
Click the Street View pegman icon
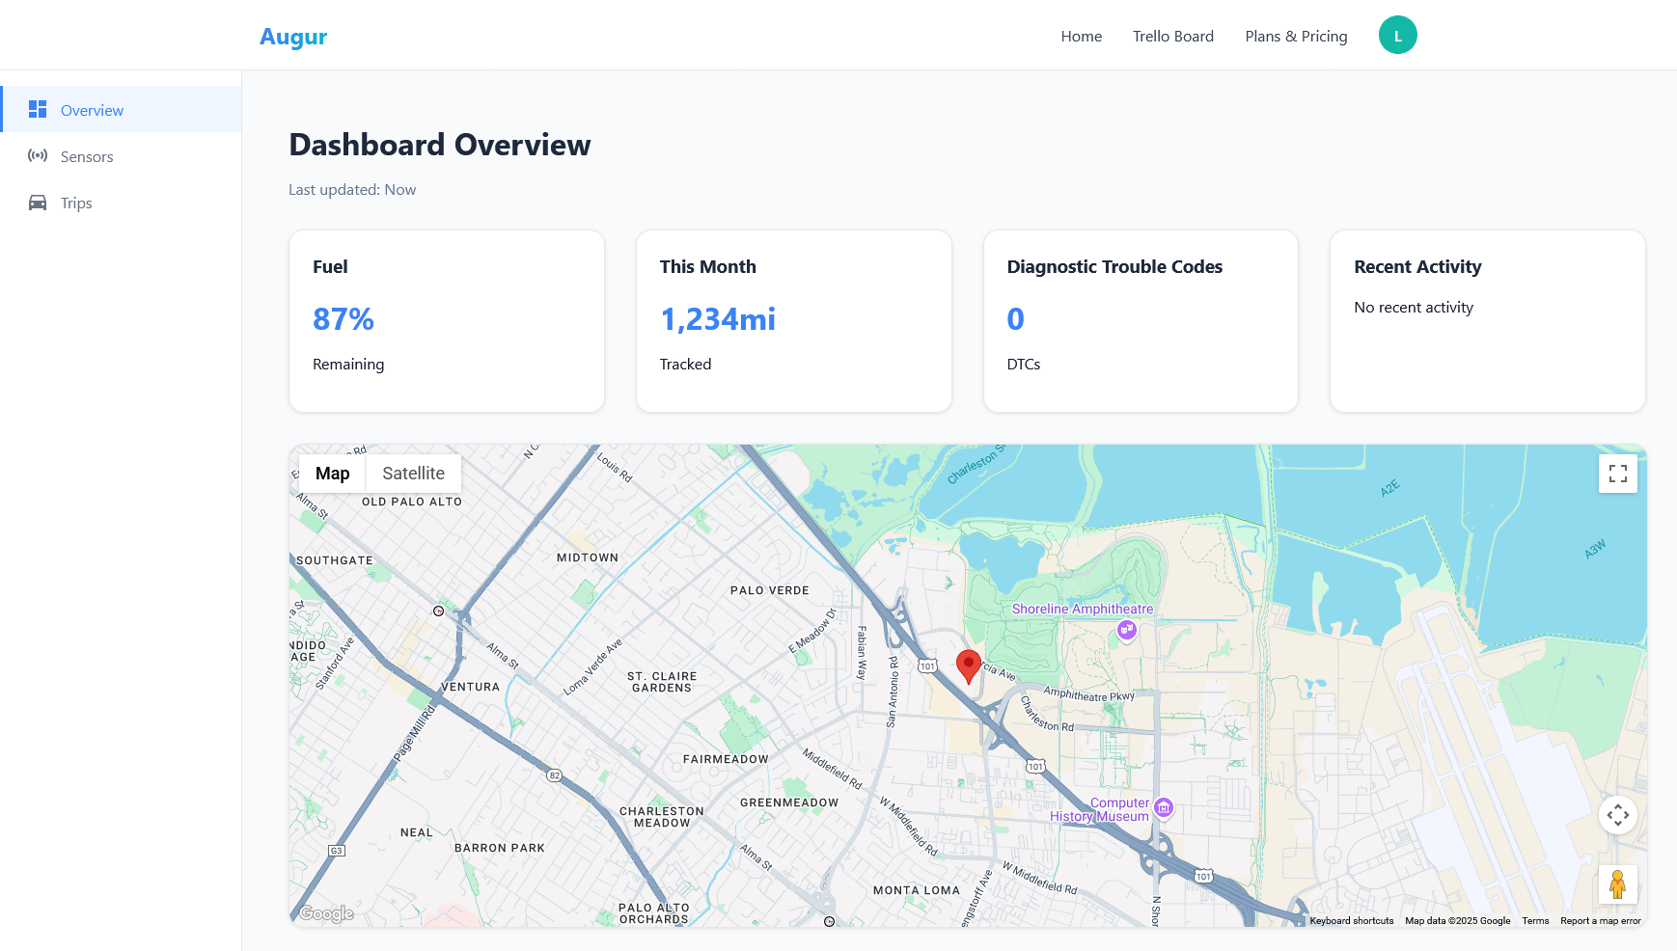point(1618,884)
